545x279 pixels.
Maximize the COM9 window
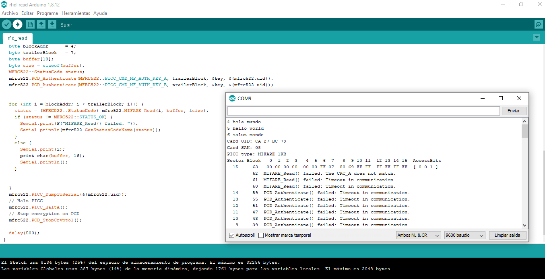(501, 98)
